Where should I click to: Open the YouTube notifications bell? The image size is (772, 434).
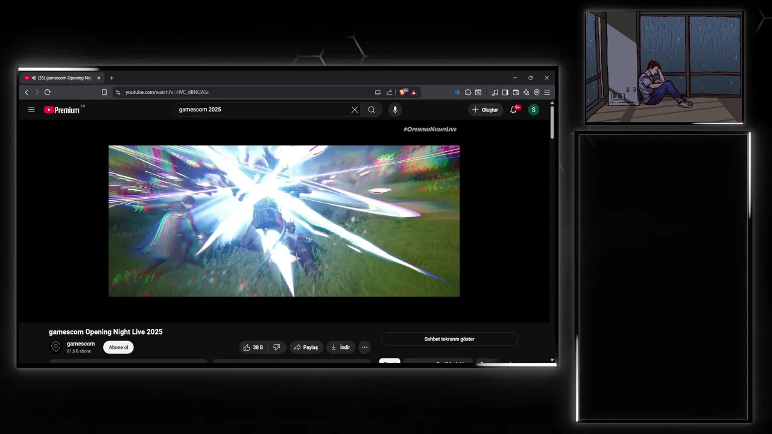pos(514,110)
